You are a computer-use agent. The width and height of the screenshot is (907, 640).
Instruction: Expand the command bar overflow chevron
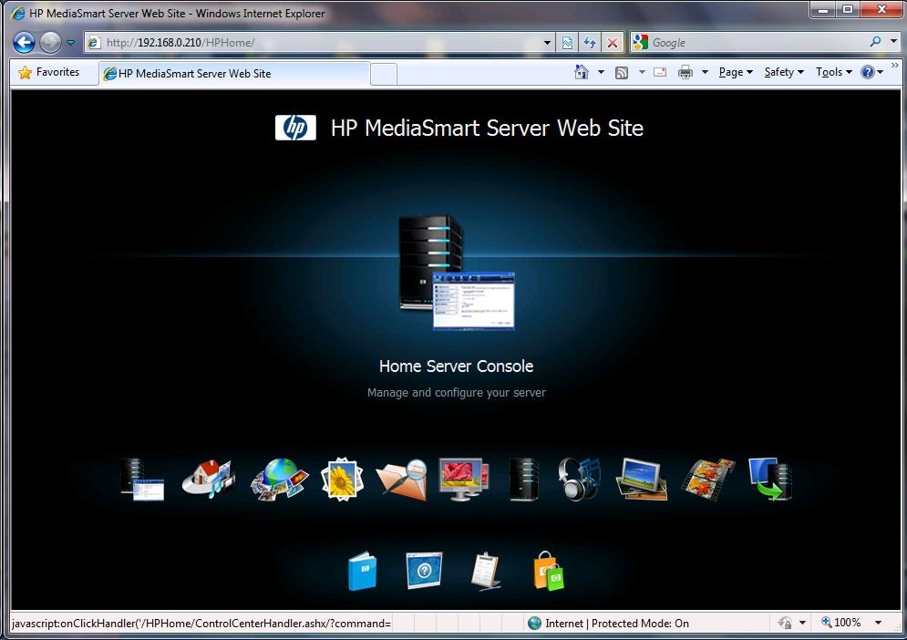[x=895, y=65]
